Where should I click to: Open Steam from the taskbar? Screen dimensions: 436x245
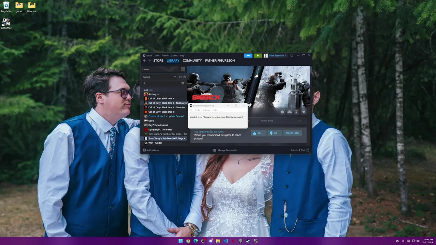click(x=248, y=241)
